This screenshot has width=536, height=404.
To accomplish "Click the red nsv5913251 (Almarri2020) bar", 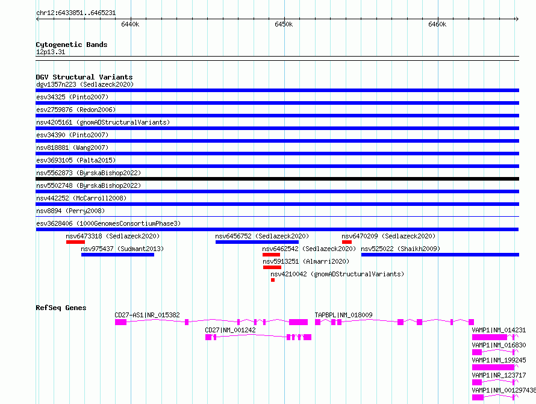I will tap(272, 267).
